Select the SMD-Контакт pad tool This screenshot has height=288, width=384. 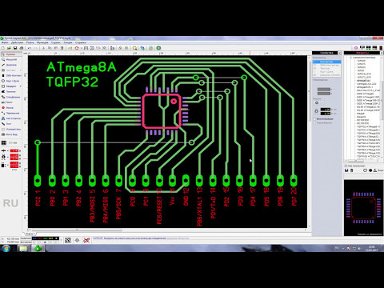(x=10, y=75)
